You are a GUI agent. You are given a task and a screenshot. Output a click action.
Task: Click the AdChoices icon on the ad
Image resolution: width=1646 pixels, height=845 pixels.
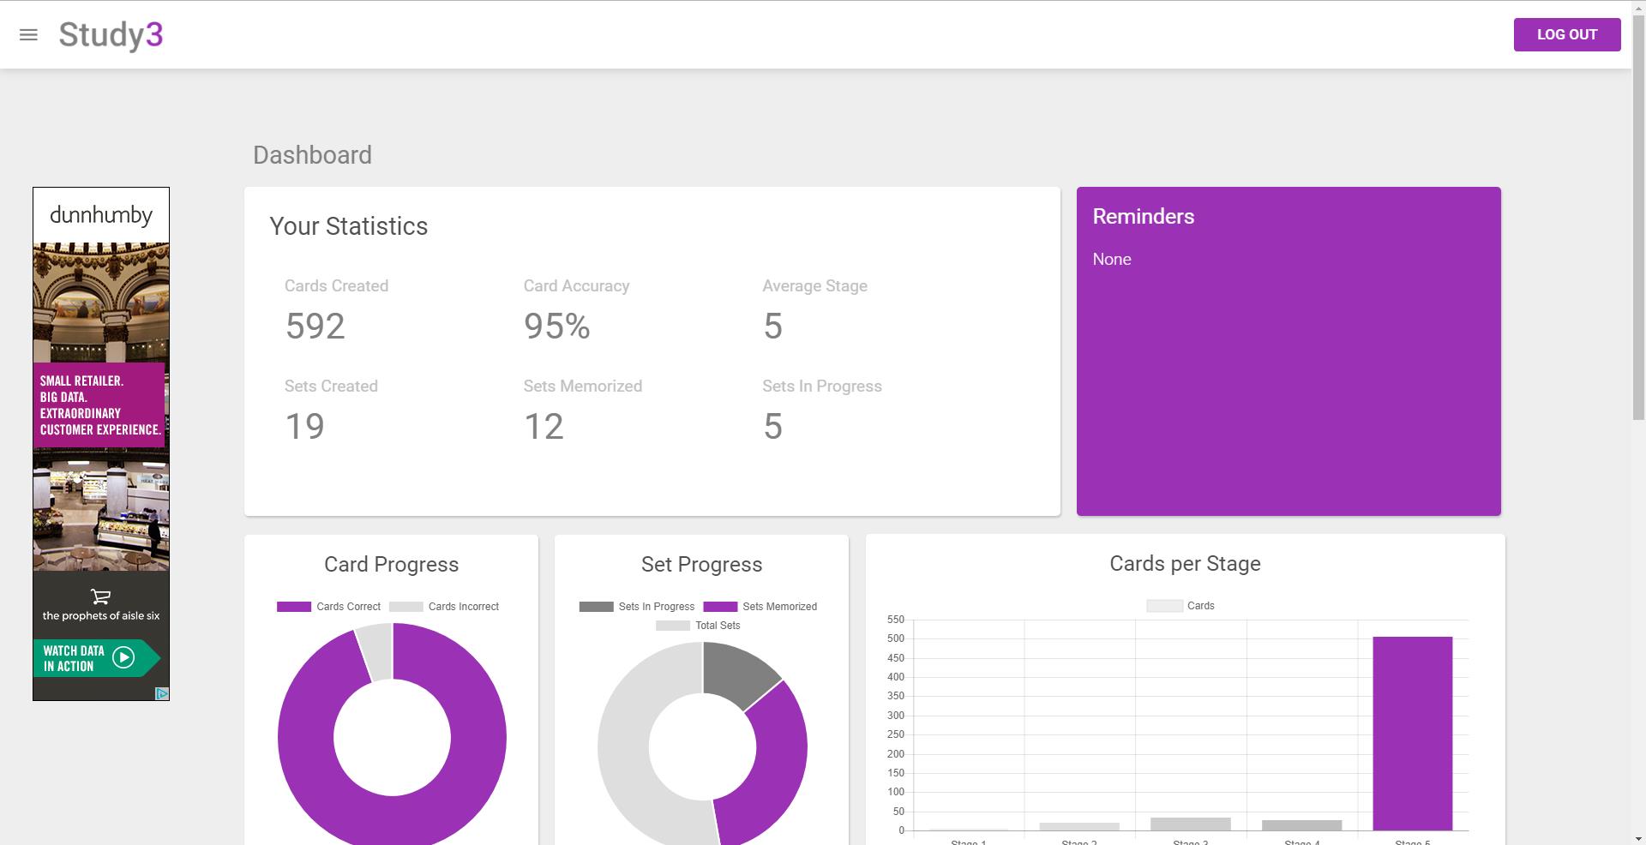(x=161, y=693)
